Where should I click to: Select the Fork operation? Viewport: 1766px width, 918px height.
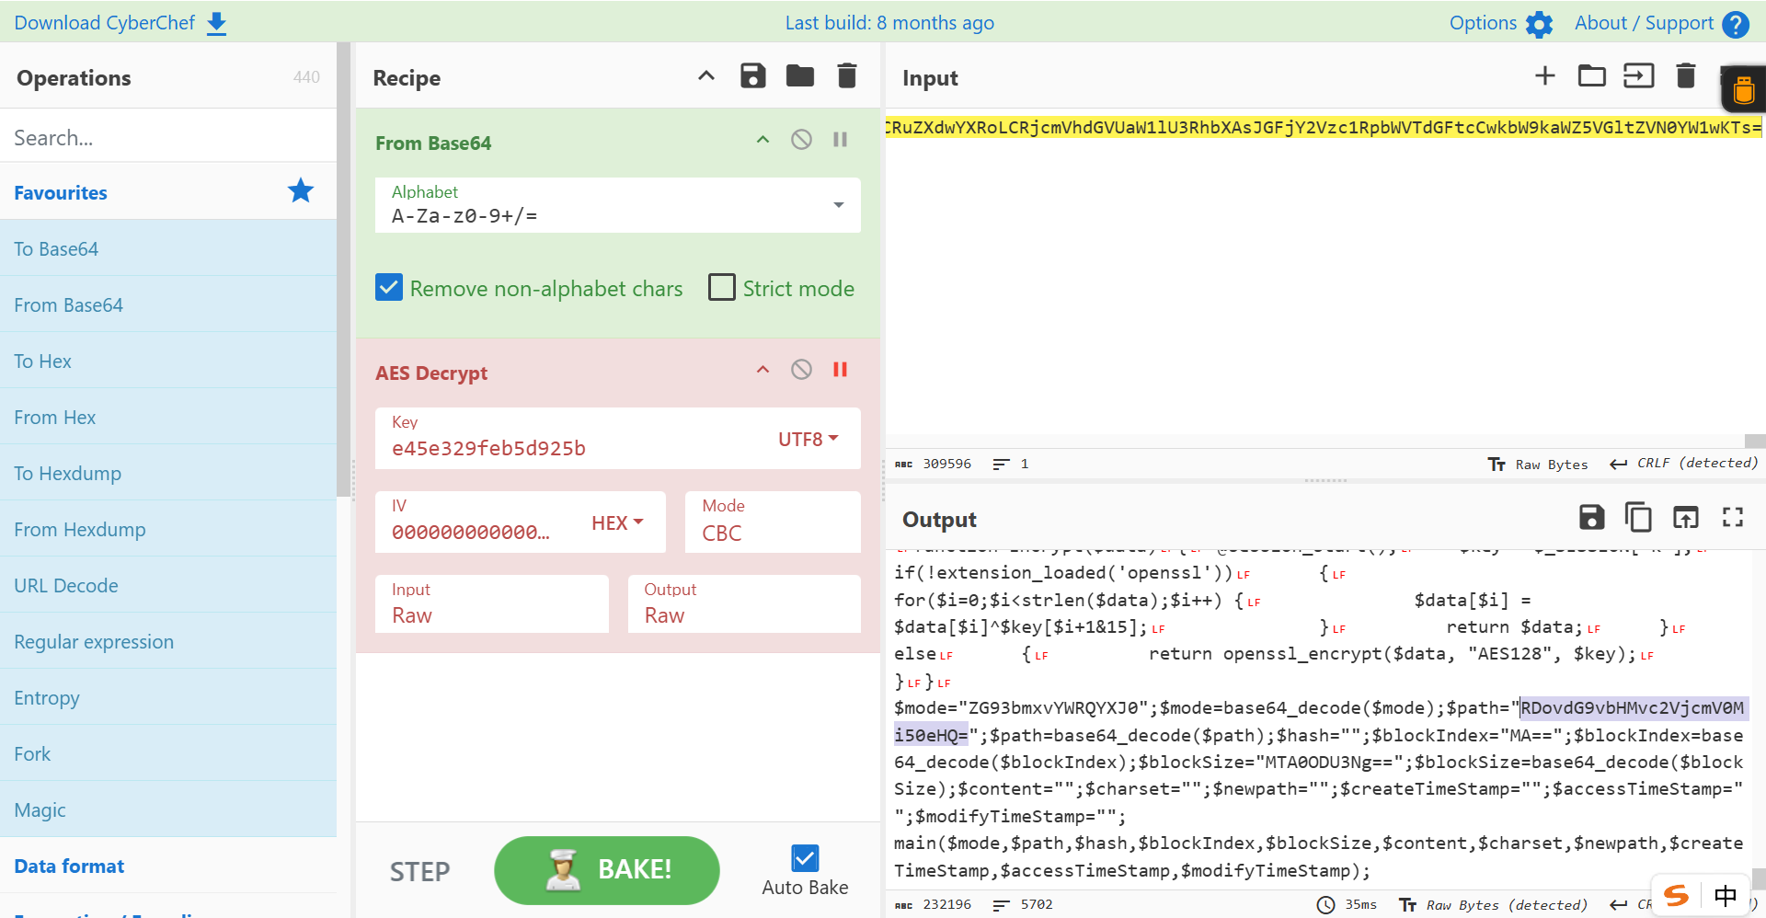point(168,753)
